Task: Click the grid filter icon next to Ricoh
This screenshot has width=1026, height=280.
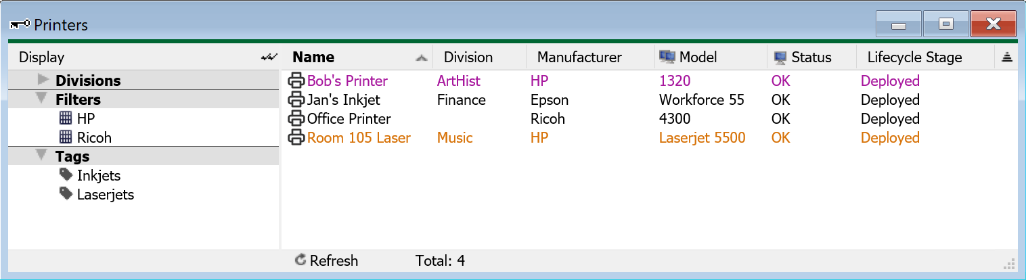Action: 66,137
